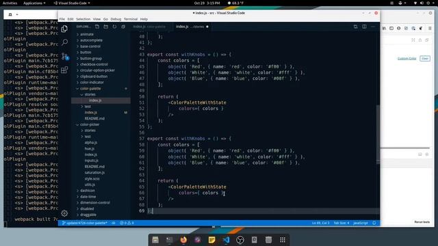The height and width of the screenshot is (246, 438).
Task: Click the notifications bell in status bar
Action: (x=374, y=223)
